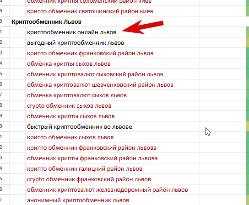Image resolution: width=249 pixels, height=205 pixels.
Task: Select green cell in 'обменка крипты сыхов львов' row
Action: click(248, 63)
